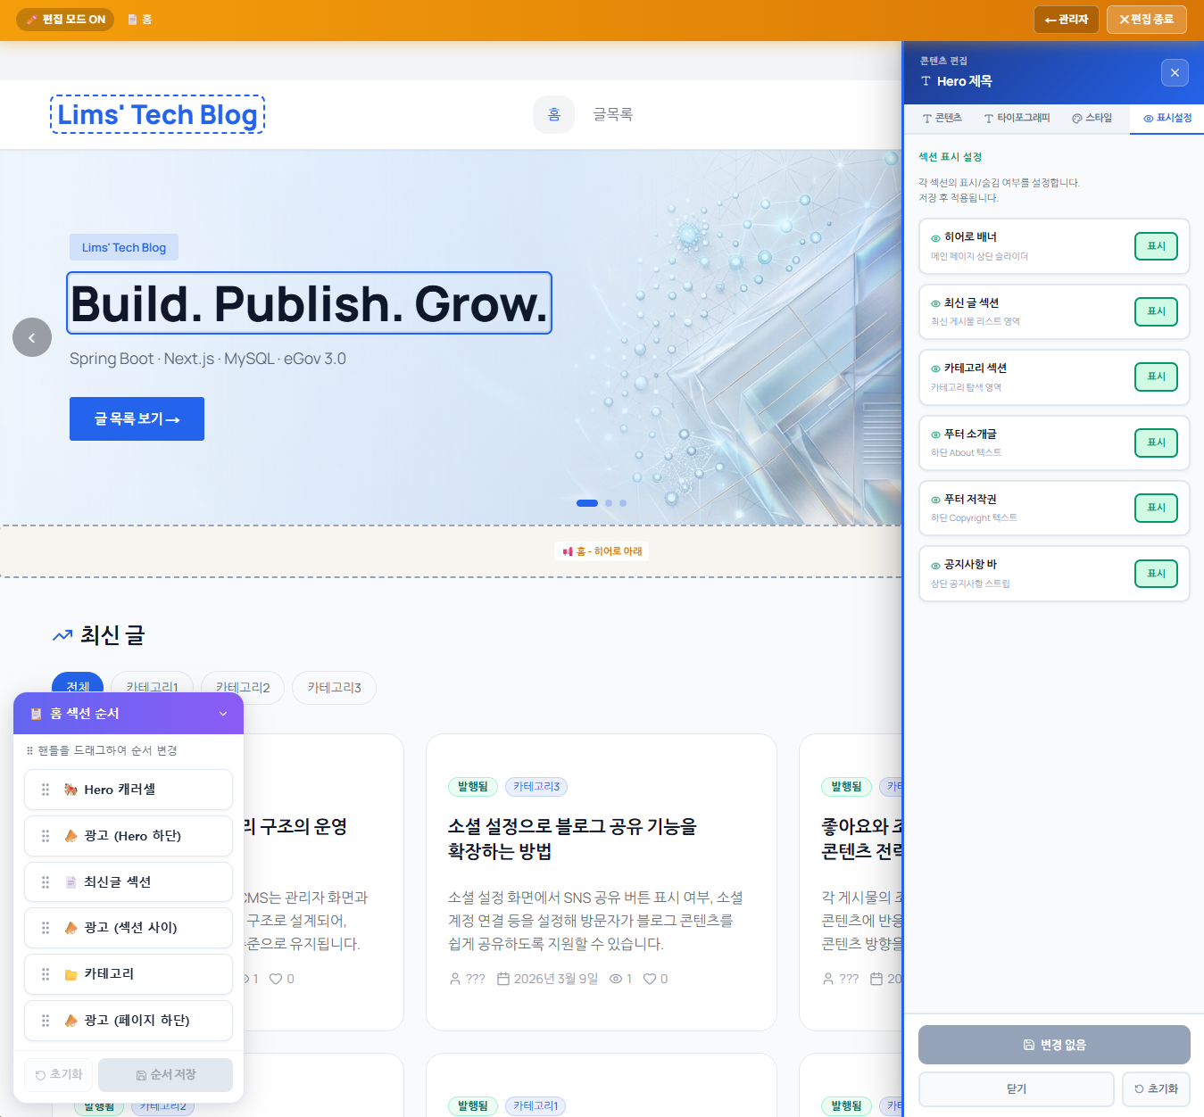This screenshot has height=1117, width=1204.
Task: Close the content edit panel with X icon
Action: (x=1174, y=73)
